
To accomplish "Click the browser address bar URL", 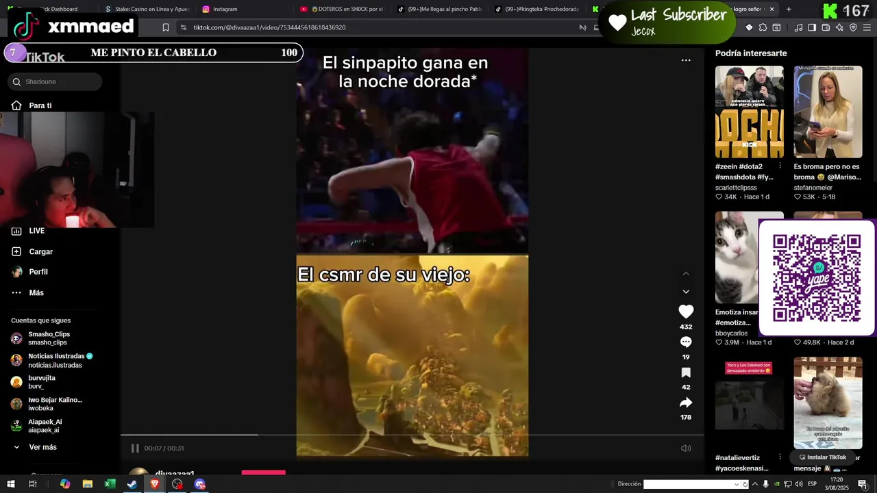I will [269, 27].
